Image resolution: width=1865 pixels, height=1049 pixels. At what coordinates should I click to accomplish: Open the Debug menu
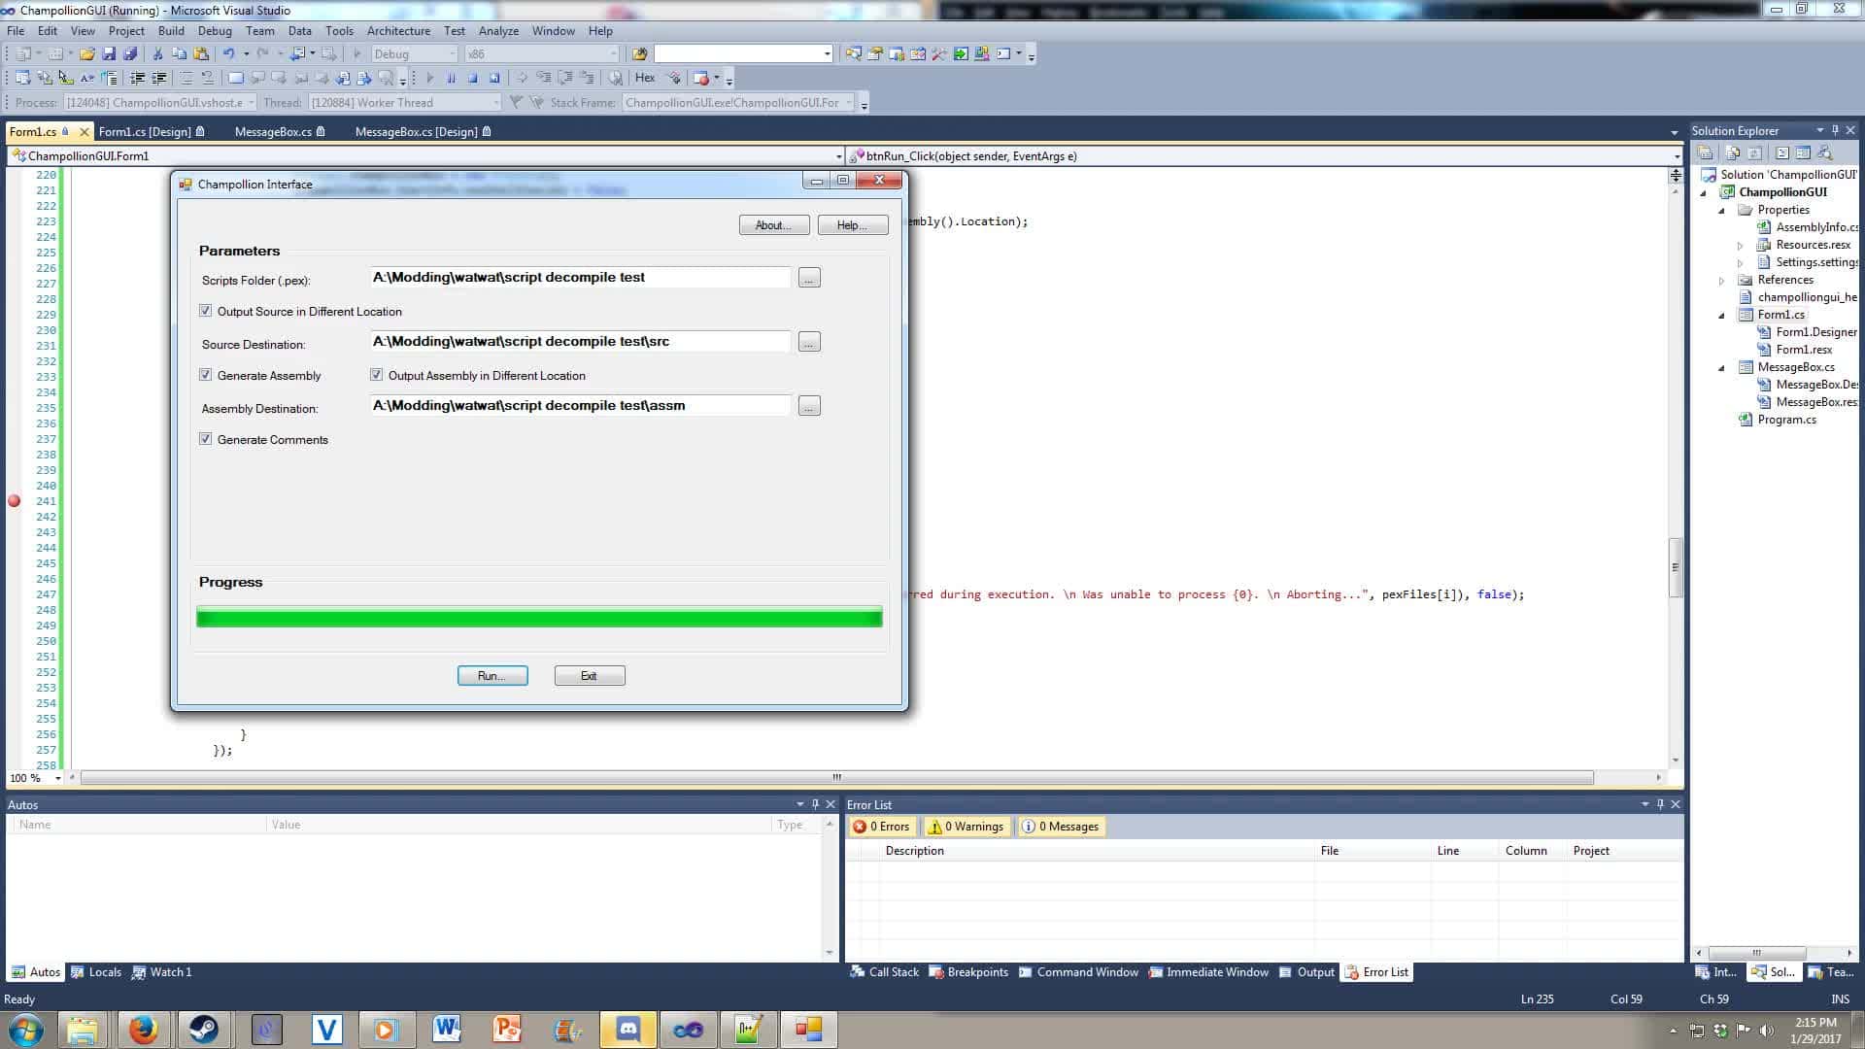(215, 30)
